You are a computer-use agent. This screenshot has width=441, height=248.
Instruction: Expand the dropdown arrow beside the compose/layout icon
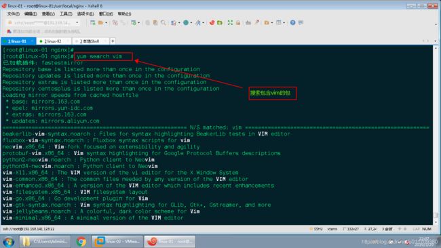(x=179, y=23)
